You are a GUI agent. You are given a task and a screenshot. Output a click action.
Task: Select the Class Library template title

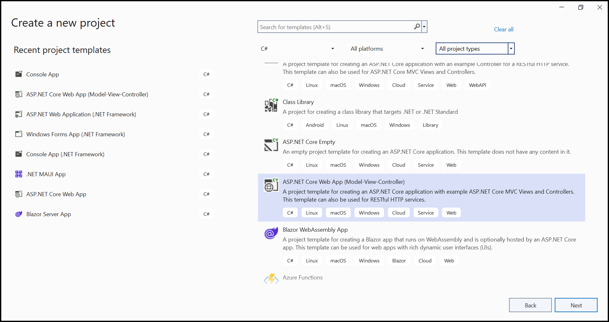click(298, 102)
